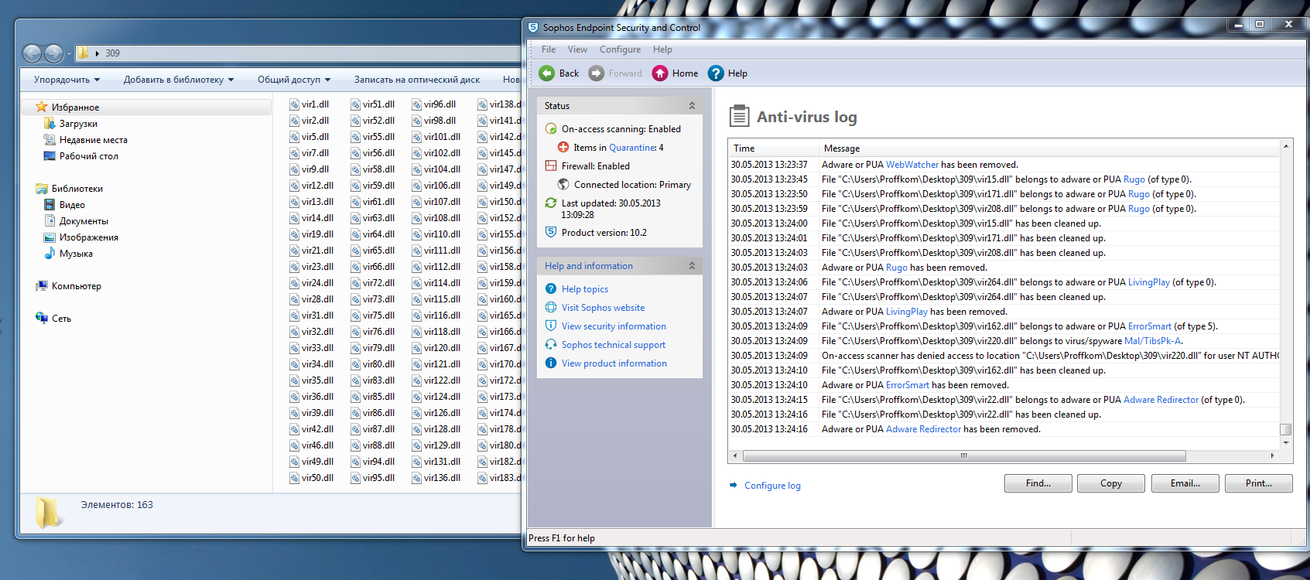
Task: Open the Quarantine link in Status
Action: [632, 148]
